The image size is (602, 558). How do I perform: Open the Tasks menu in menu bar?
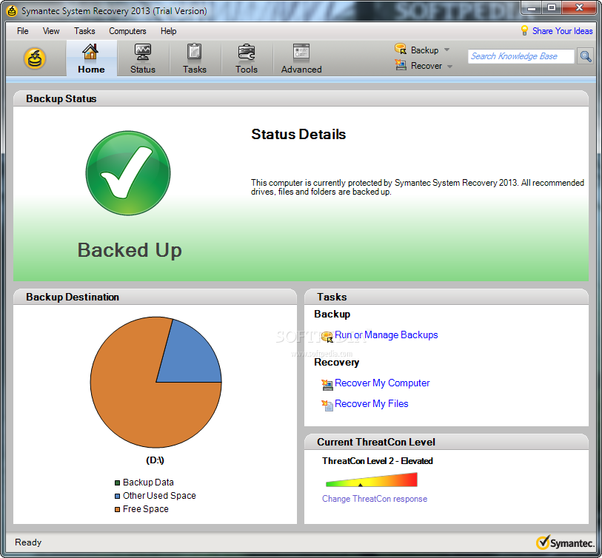coord(84,31)
